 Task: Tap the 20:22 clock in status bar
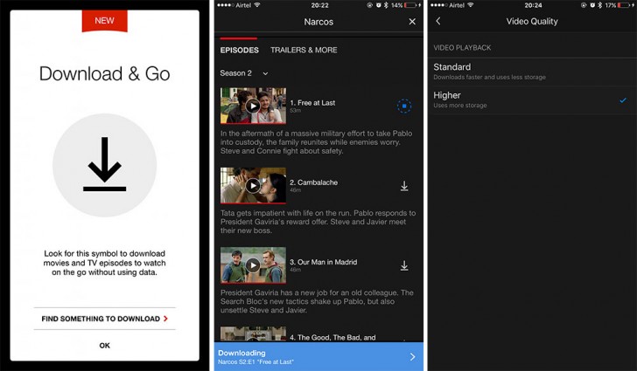[x=319, y=5]
